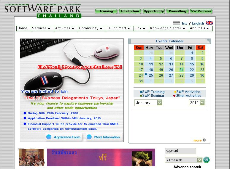Open the SW Process green tab
Image resolution: width=230 pixels, height=169 pixels.
pyautogui.click(x=201, y=11)
